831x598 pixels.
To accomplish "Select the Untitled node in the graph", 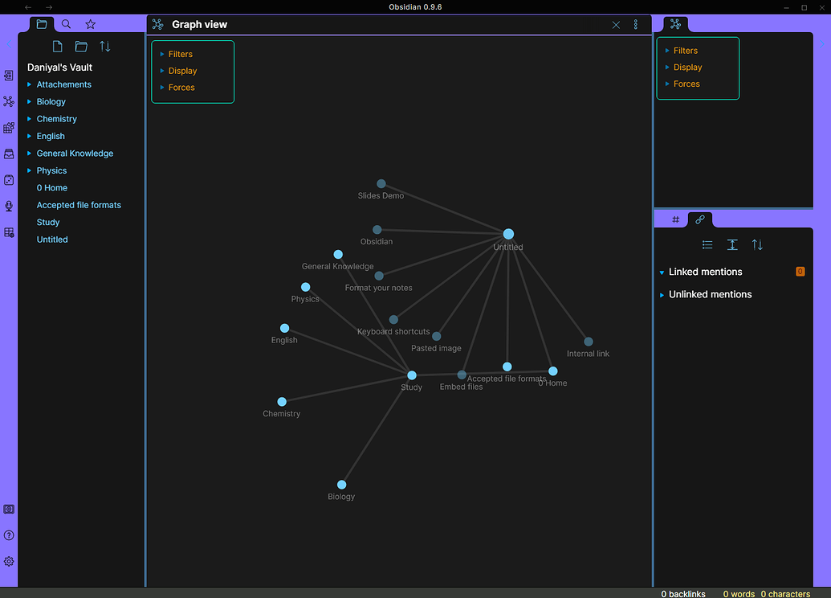I will [x=507, y=234].
